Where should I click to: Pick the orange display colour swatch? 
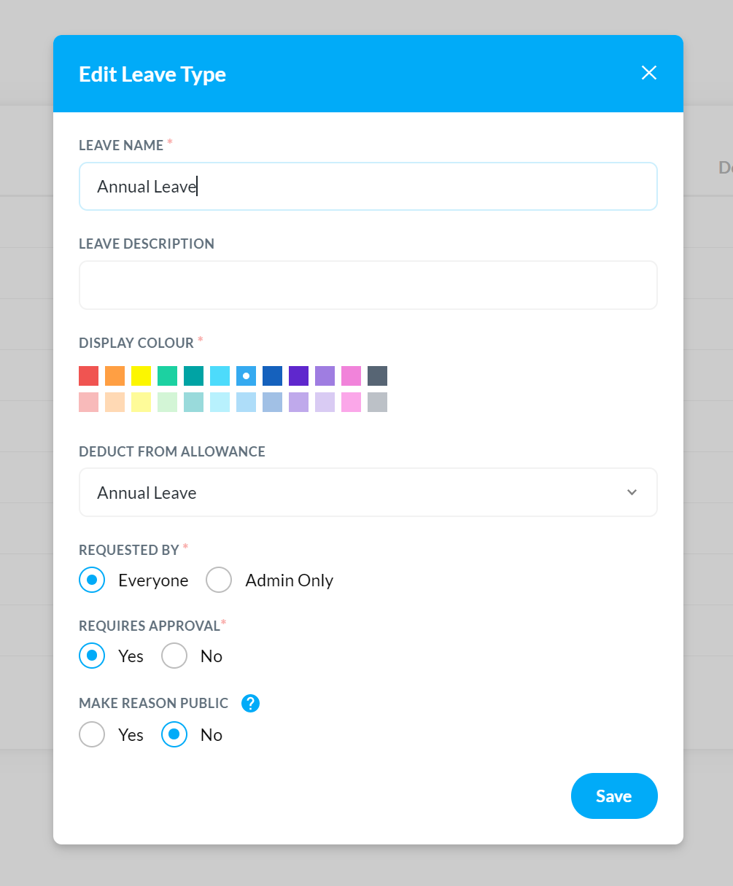tap(115, 376)
